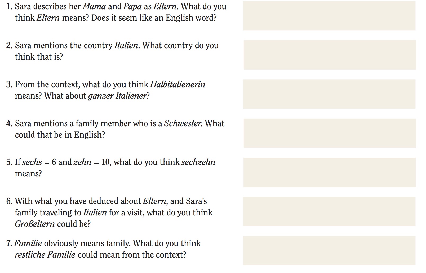
Task: Click the italic word Papa in question 1
Action: pyautogui.click(x=132, y=7)
